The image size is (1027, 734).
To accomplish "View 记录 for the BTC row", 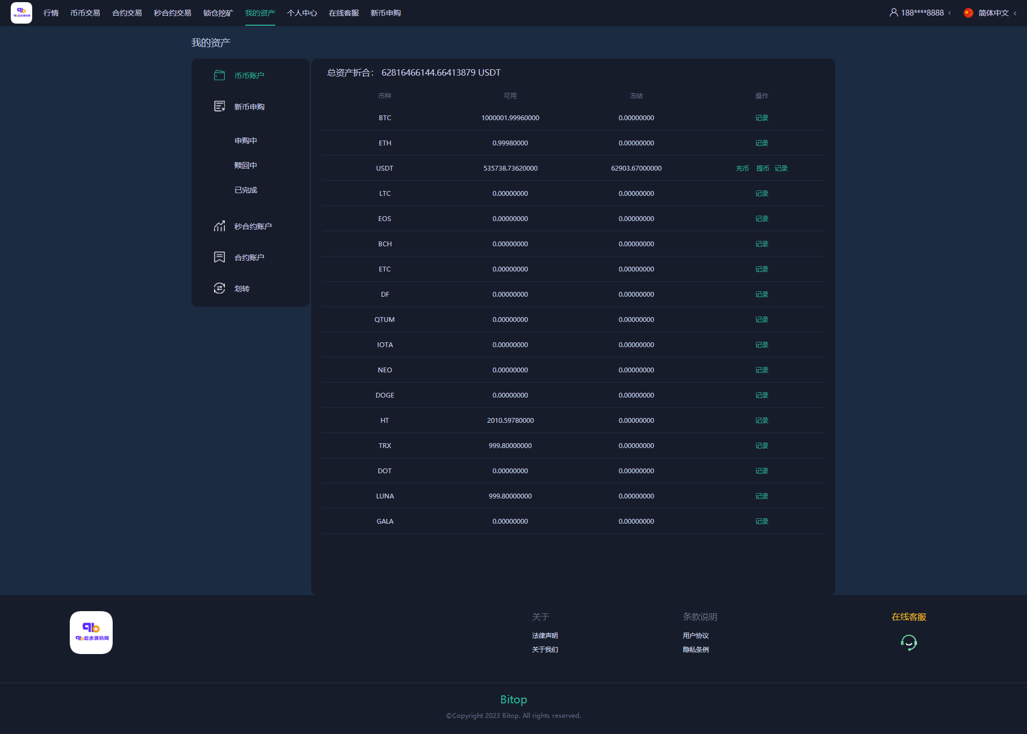I will pyautogui.click(x=762, y=118).
